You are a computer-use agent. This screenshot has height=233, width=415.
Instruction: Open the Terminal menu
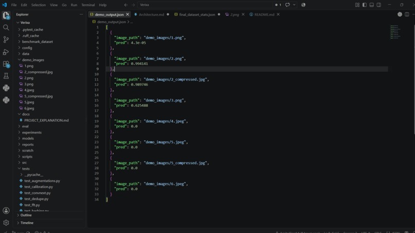point(88,5)
